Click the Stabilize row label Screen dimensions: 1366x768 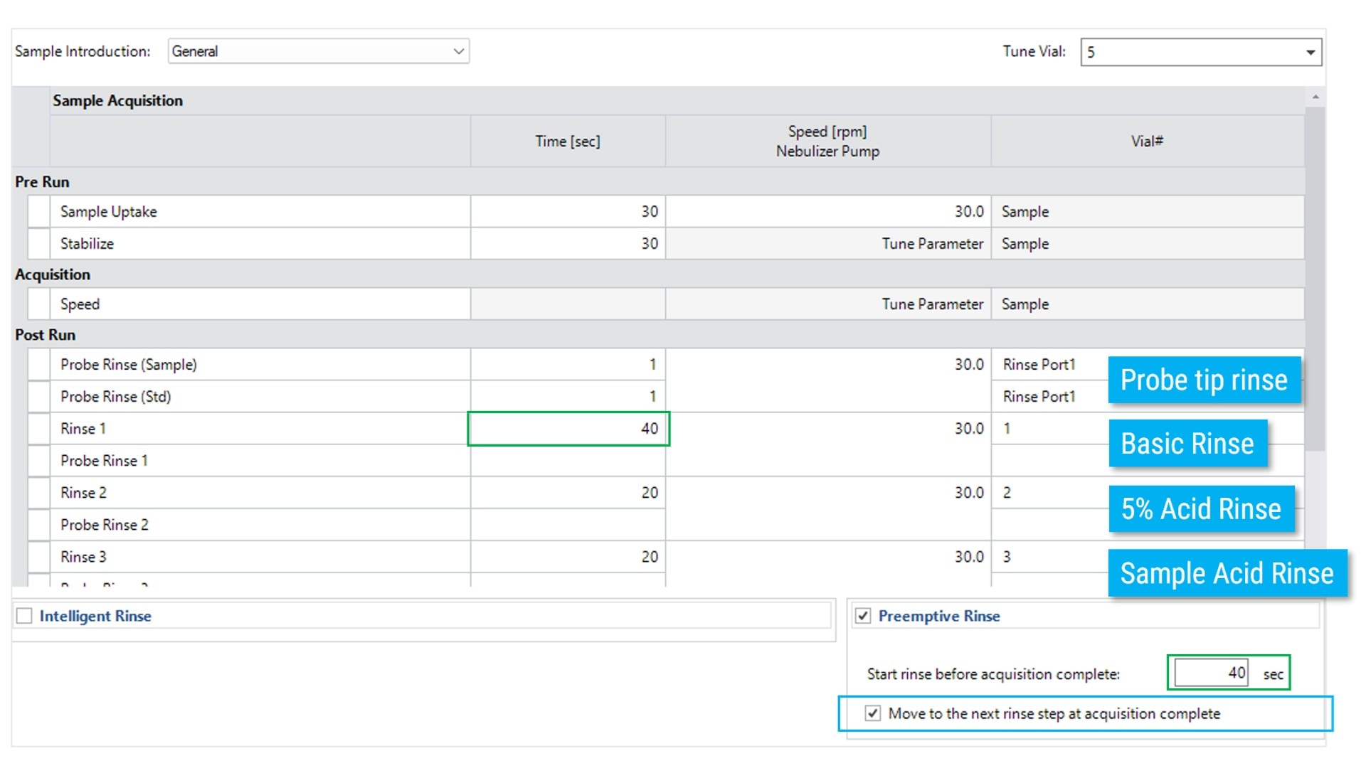point(260,243)
